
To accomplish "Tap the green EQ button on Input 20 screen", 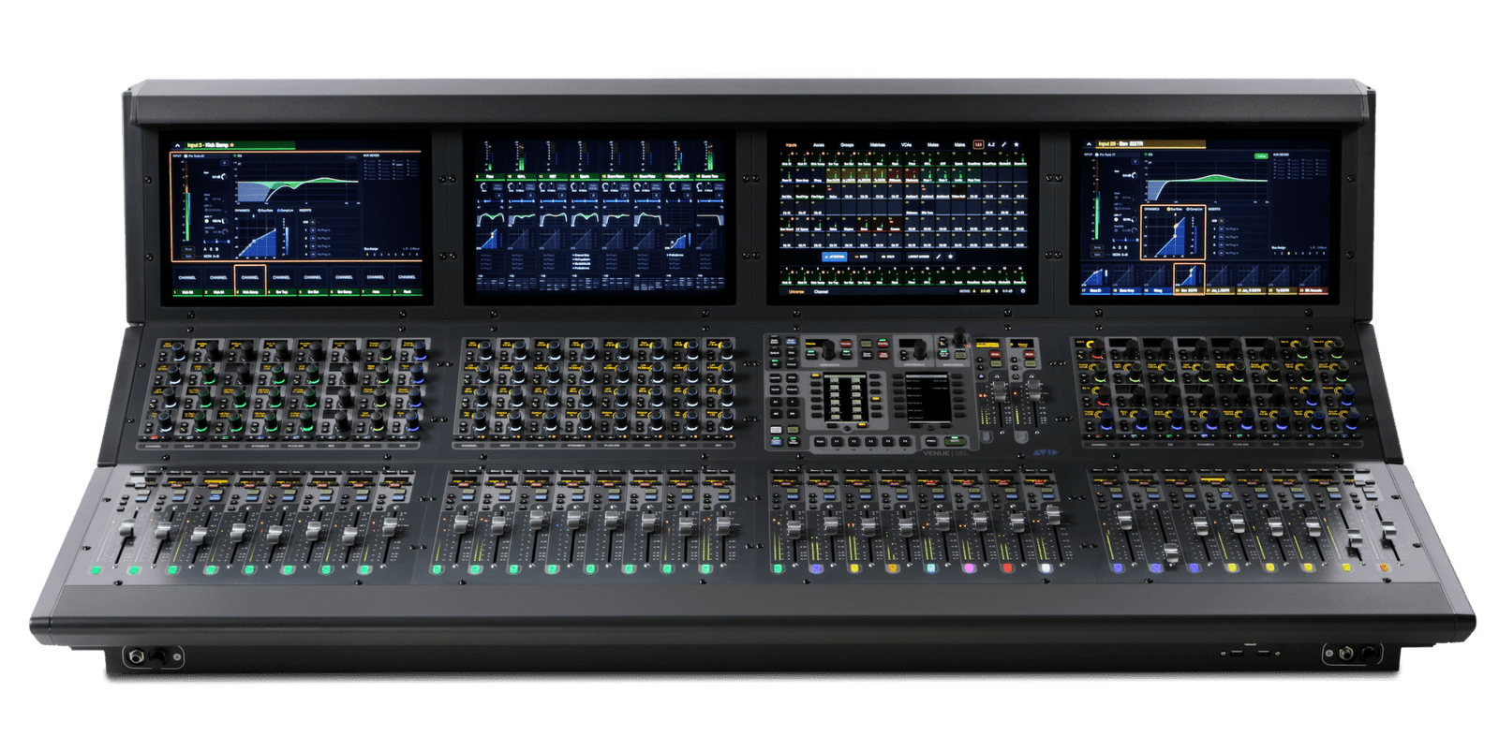I will point(1261,156).
